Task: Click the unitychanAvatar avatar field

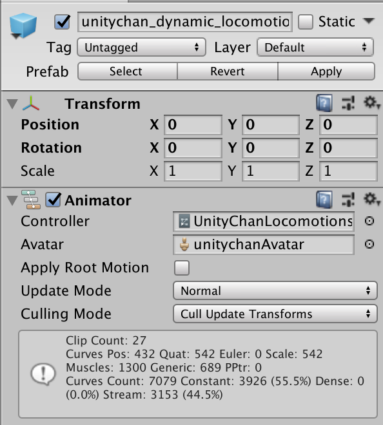Action: pos(264,244)
